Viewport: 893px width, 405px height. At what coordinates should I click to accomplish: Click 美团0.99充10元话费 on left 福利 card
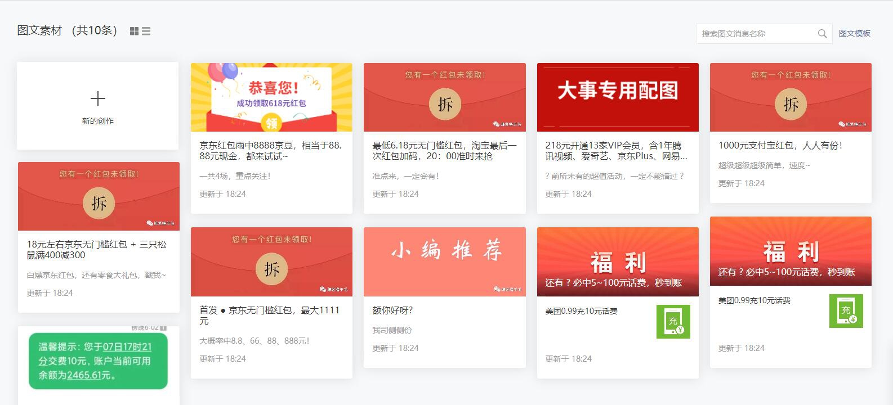pyautogui.click(x=581, y=311)
